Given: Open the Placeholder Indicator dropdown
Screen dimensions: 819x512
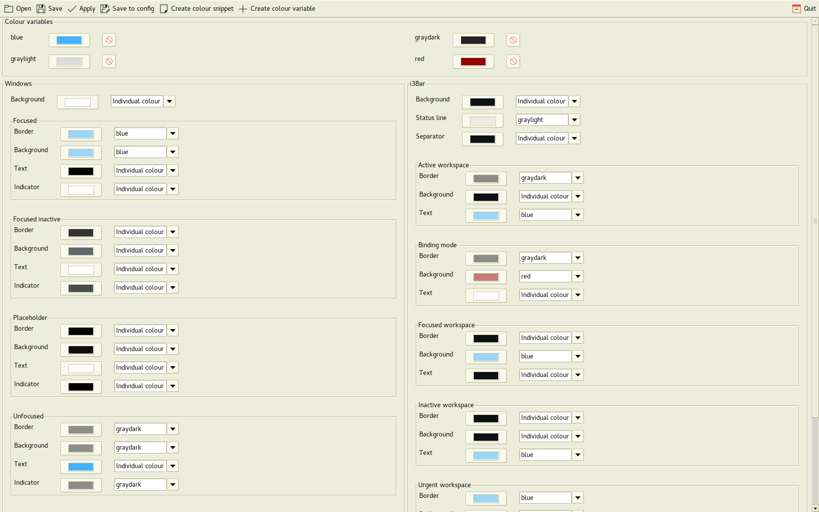Looking at the screenshot, I should pyautogui.click(x=173, y=386).
